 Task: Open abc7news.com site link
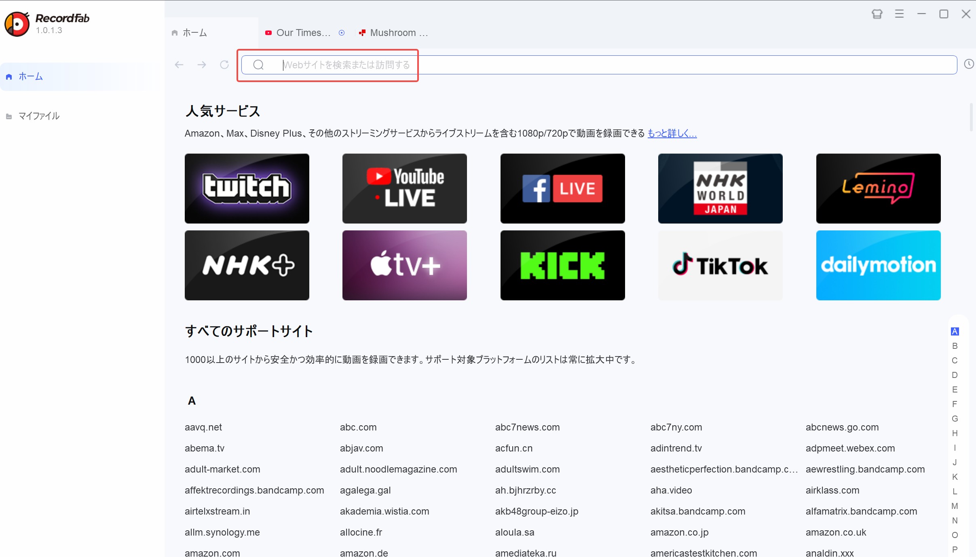pyautogui.click(x=527, y=427)
